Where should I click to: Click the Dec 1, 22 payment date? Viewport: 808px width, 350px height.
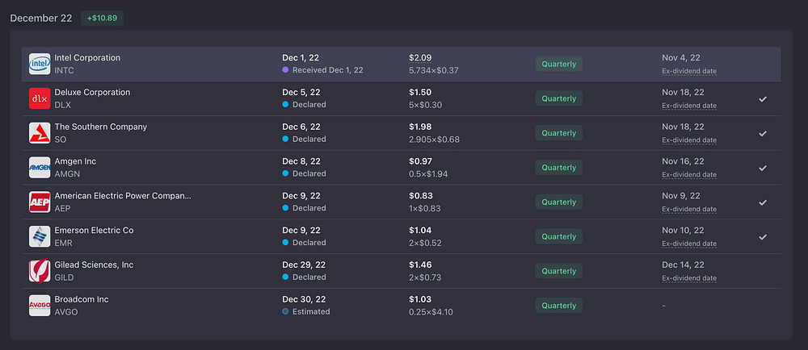tap(301, 57)
